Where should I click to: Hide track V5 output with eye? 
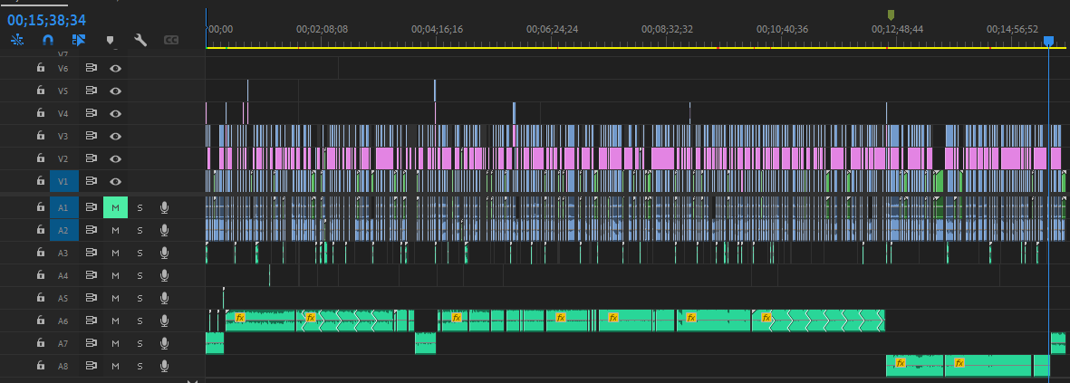coord(116,91)
